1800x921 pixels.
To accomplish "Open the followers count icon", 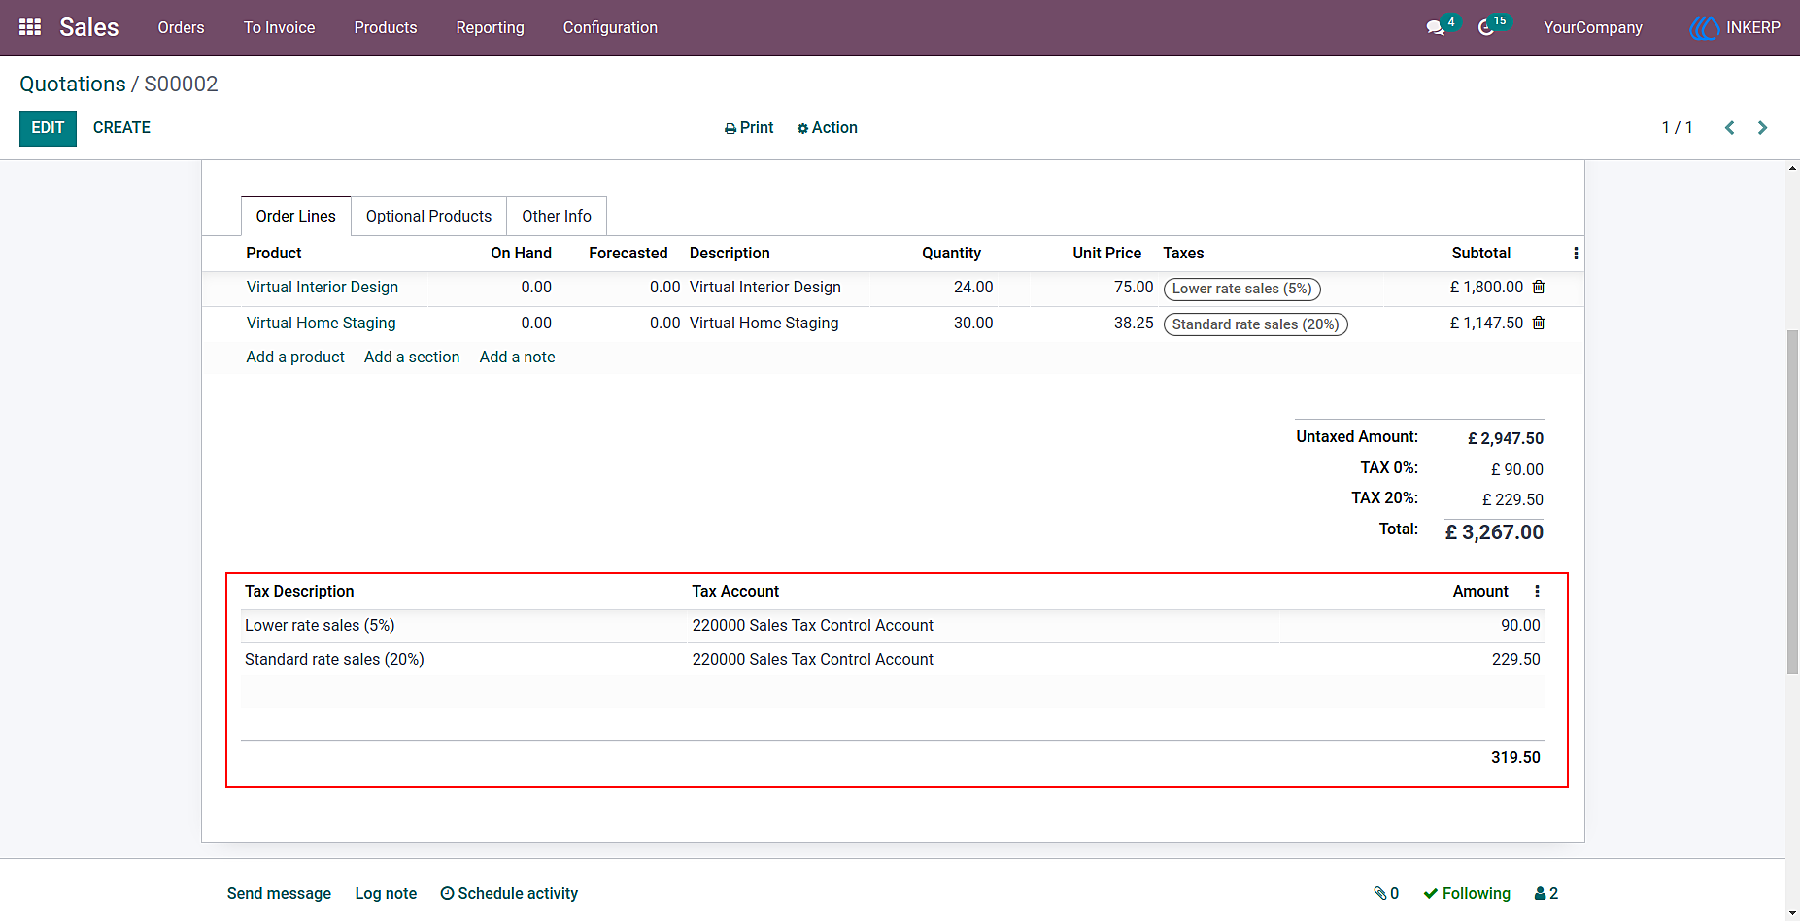I will tap(1546, 893).
